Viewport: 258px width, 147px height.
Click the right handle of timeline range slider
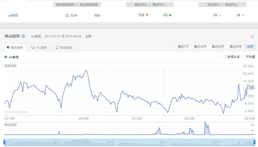pos(254,142)
